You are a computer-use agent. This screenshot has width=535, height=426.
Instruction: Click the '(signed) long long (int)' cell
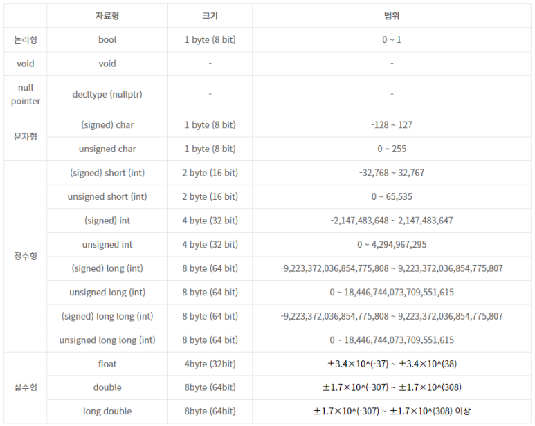click(107, 316)
